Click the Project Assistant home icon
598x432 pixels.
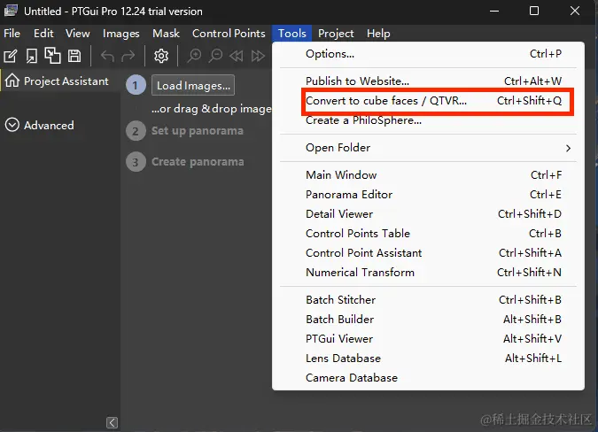click(12, 81)
